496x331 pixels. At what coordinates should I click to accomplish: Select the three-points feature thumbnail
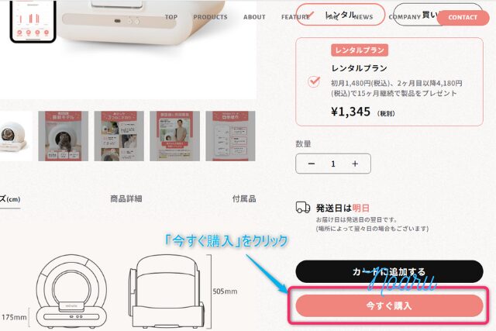[x=119, y=136]
